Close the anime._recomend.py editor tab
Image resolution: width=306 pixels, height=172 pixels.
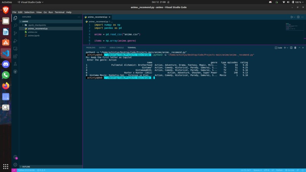109,17
